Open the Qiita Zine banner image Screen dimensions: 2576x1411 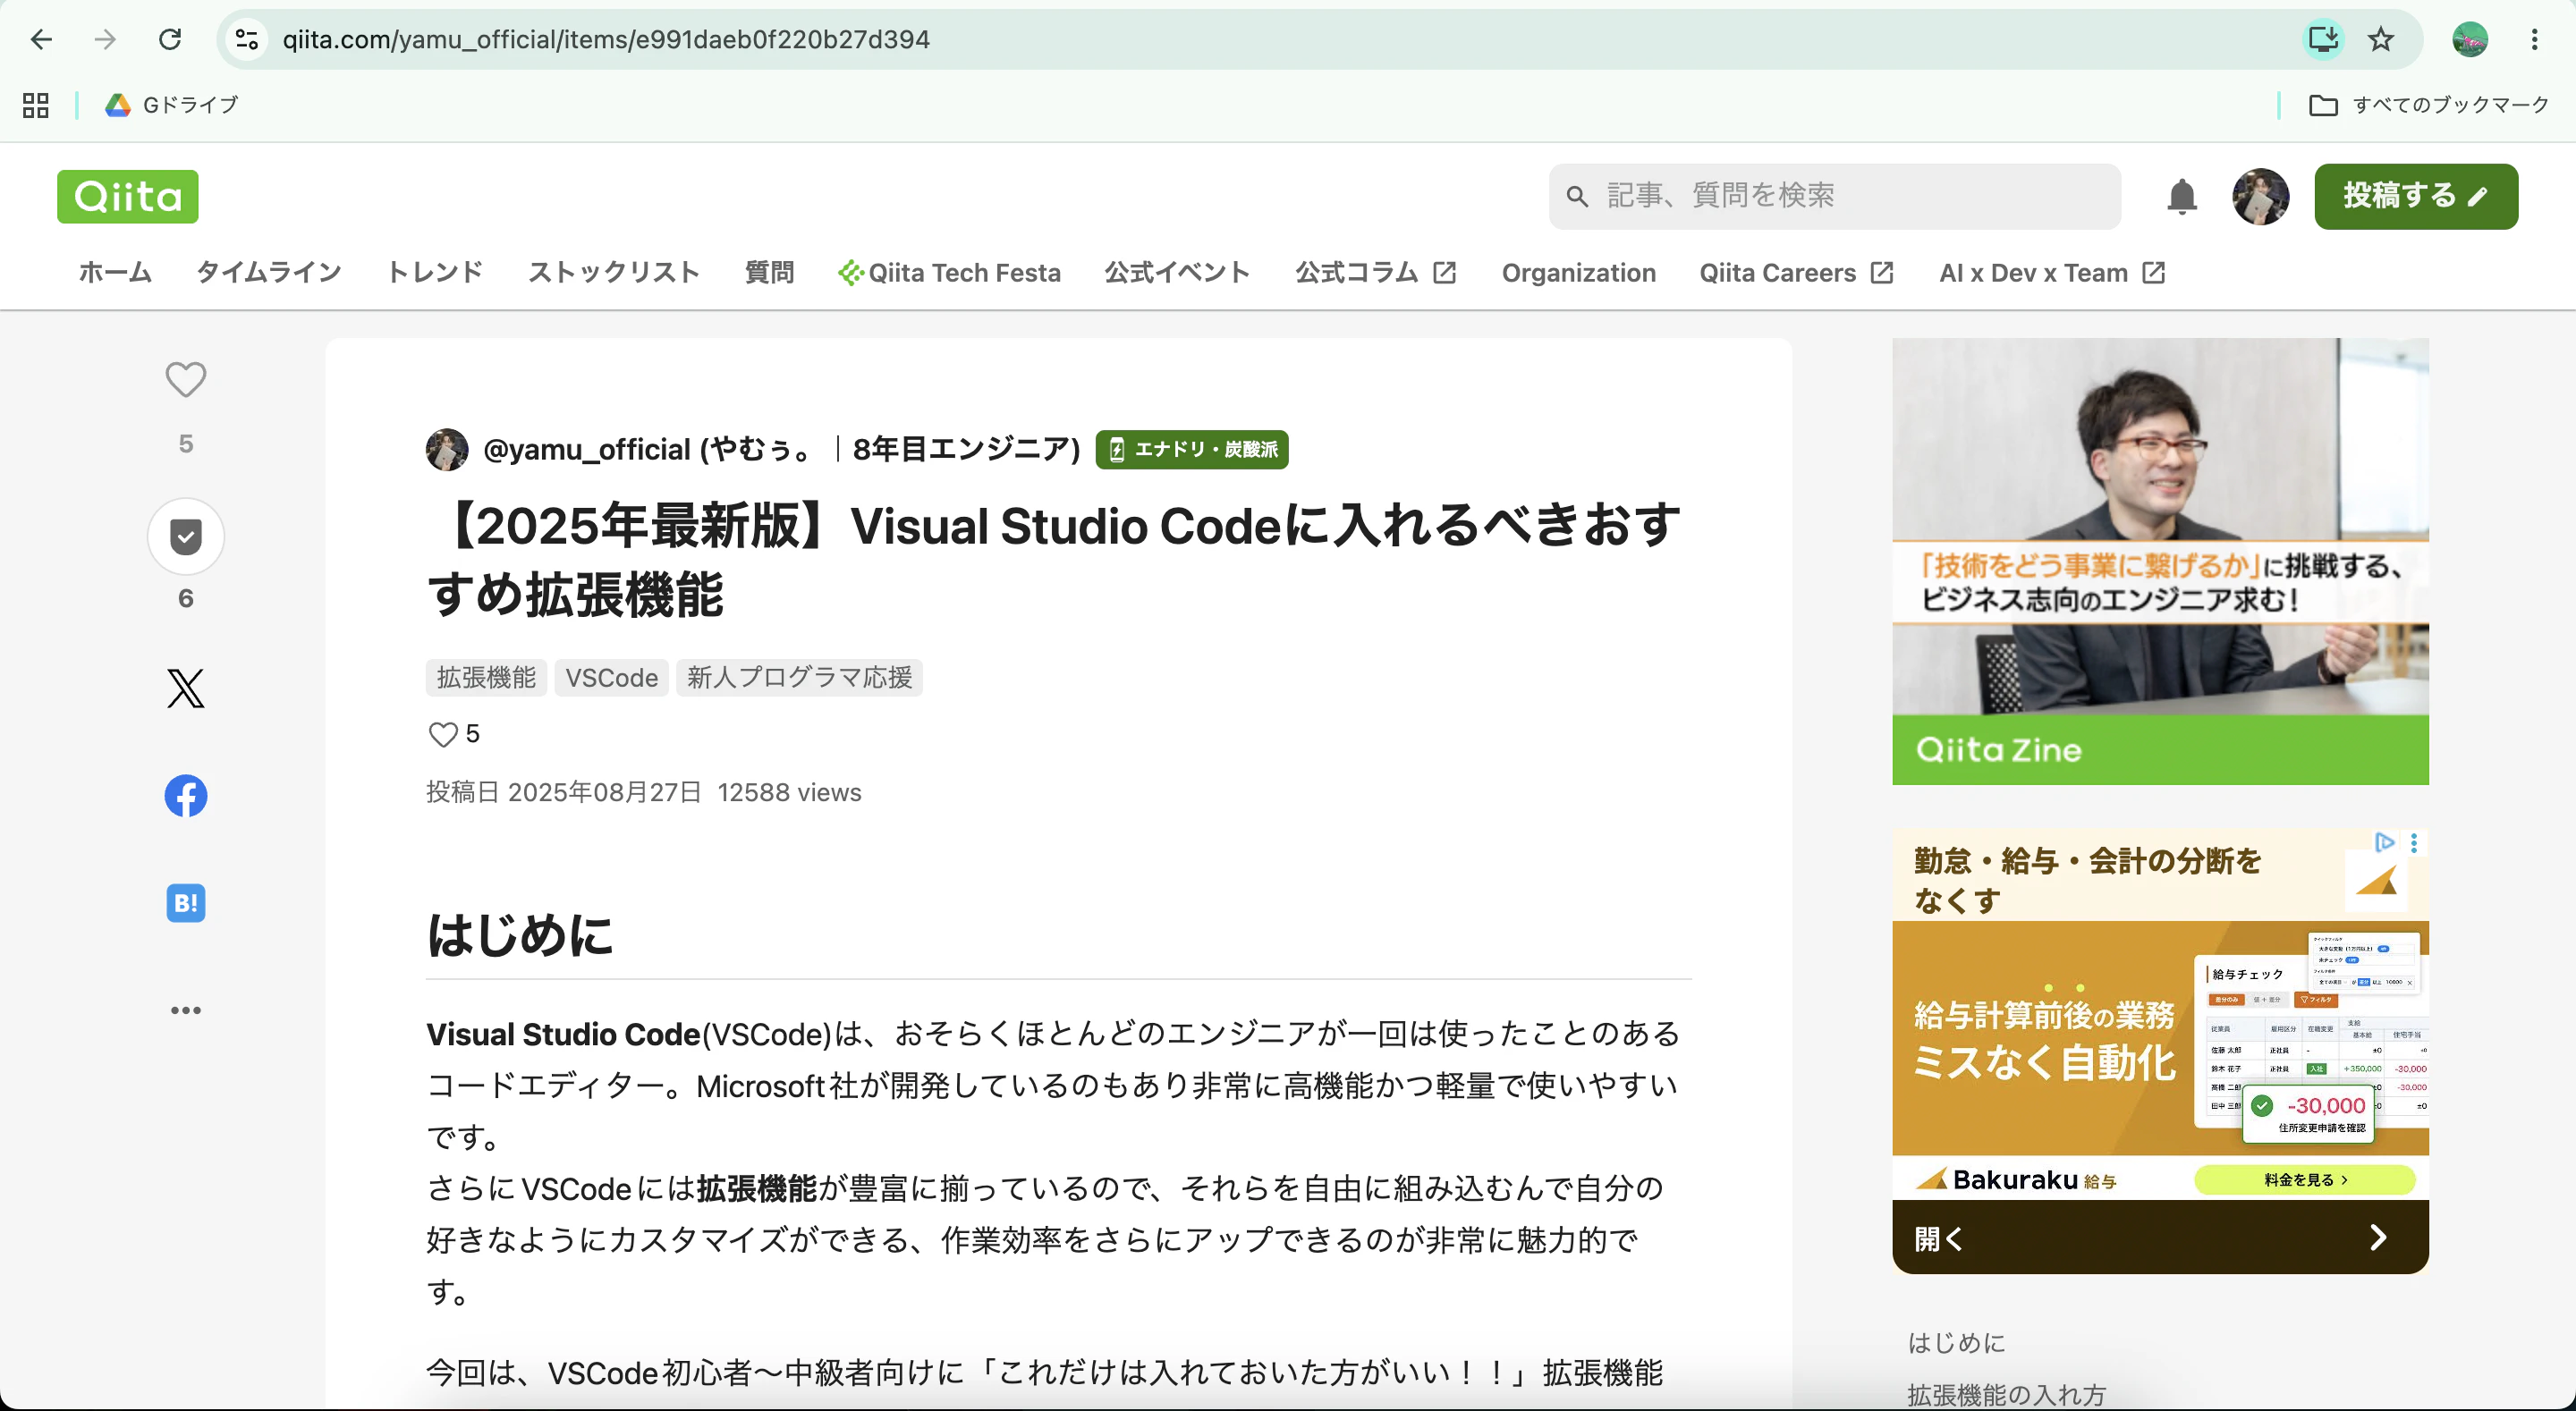tap(2160, 561)
